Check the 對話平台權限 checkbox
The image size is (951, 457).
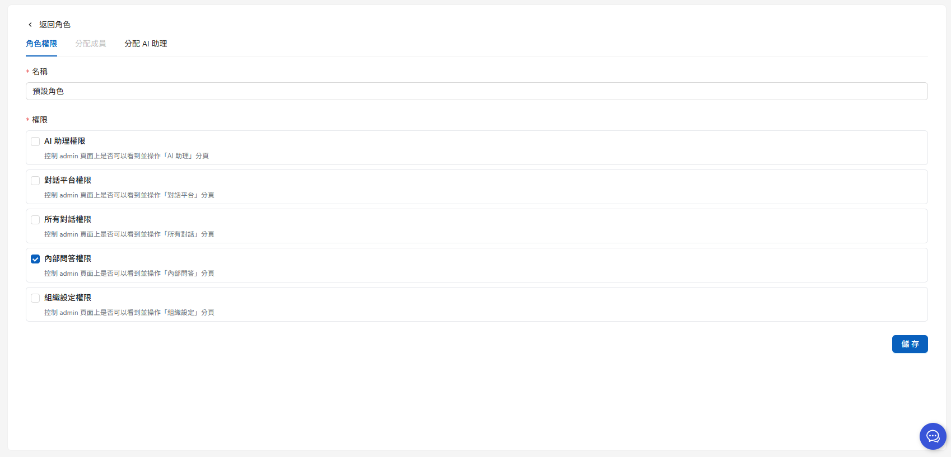(35, 181)
